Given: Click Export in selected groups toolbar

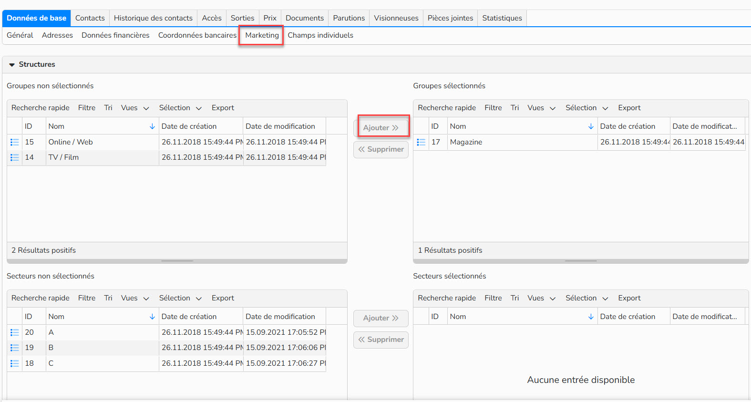Looking at the screenshot, I should click(629, 108).
